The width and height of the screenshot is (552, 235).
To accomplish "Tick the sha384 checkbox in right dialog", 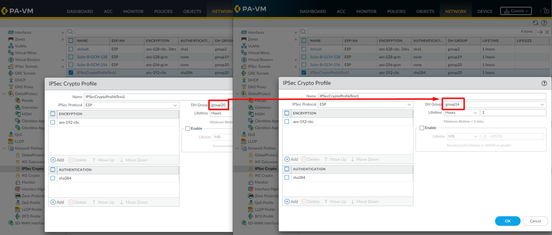I will pos(287,177).
